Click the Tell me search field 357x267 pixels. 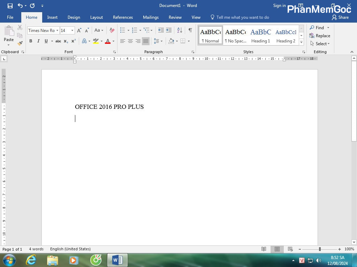243,17
